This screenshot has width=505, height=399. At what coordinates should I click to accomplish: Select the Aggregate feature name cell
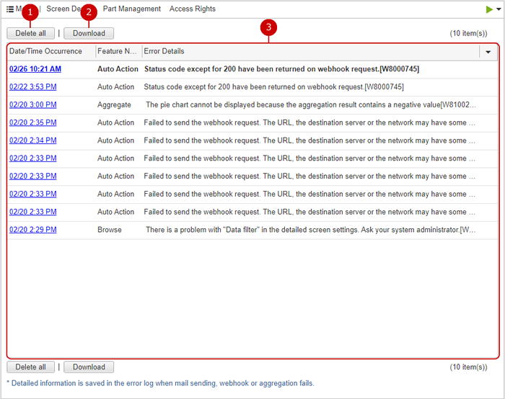tap(114, 105)
